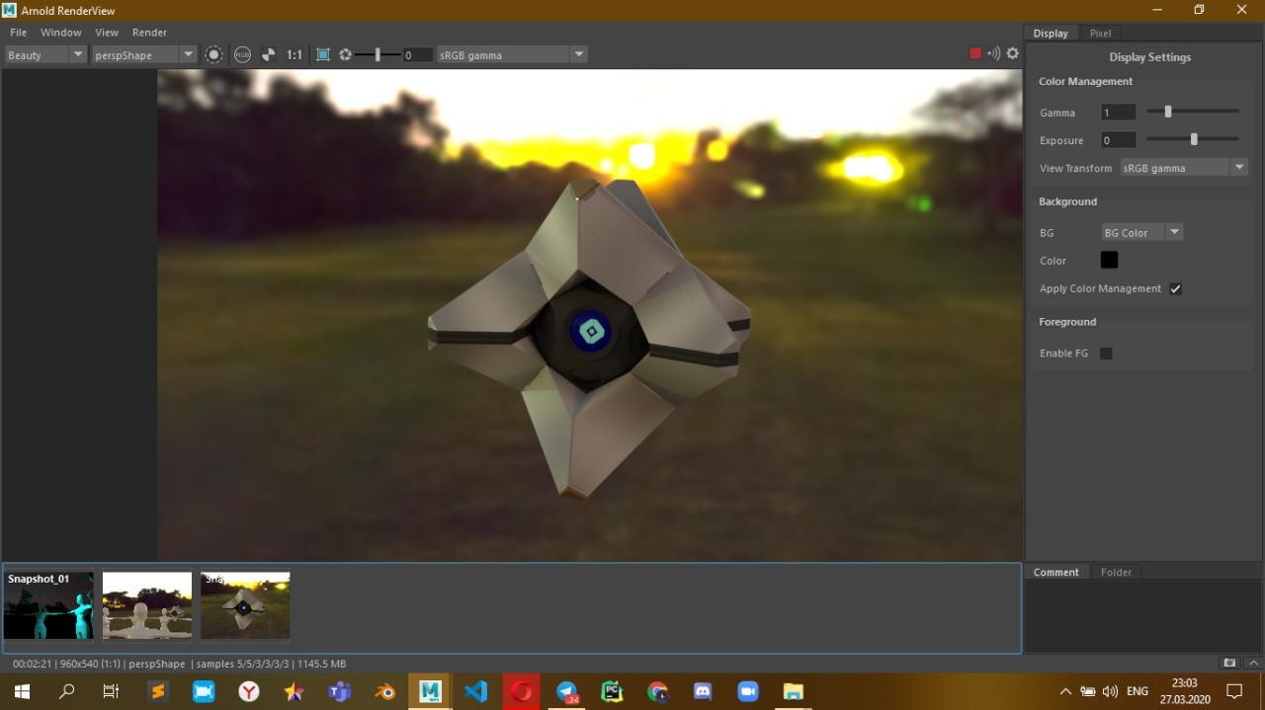This screenshot has width=1265, height=710.
Task: Open the perspShape camera dropdown
Action: pos(144,55)
